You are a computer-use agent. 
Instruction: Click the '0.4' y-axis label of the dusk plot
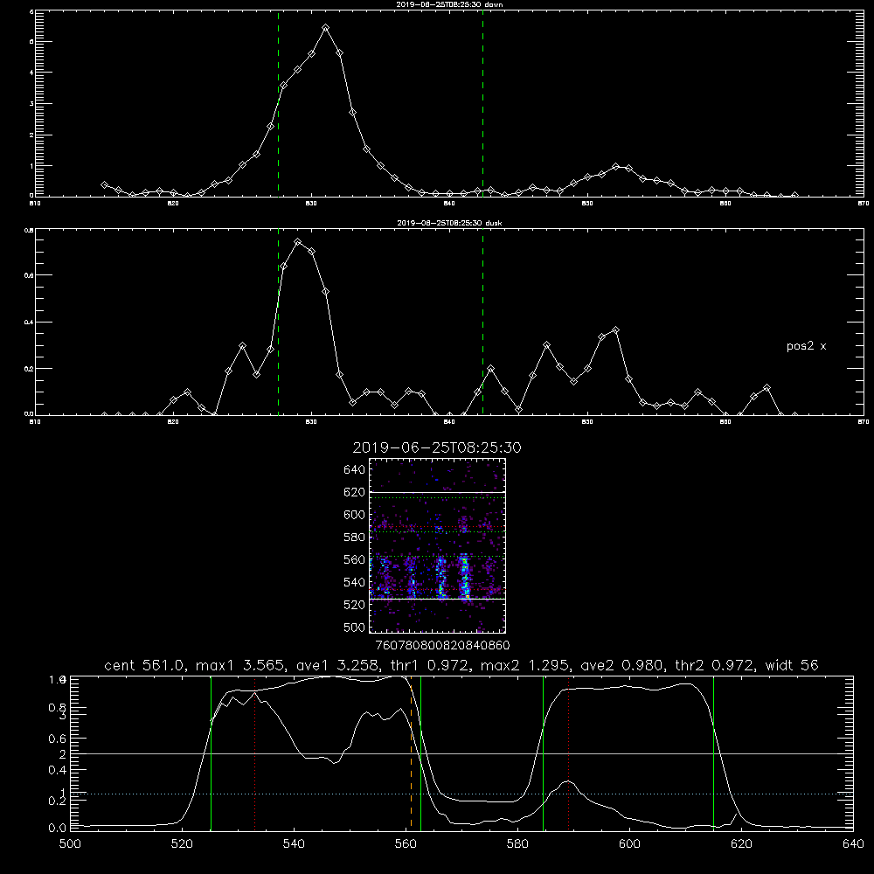[30, 323]
